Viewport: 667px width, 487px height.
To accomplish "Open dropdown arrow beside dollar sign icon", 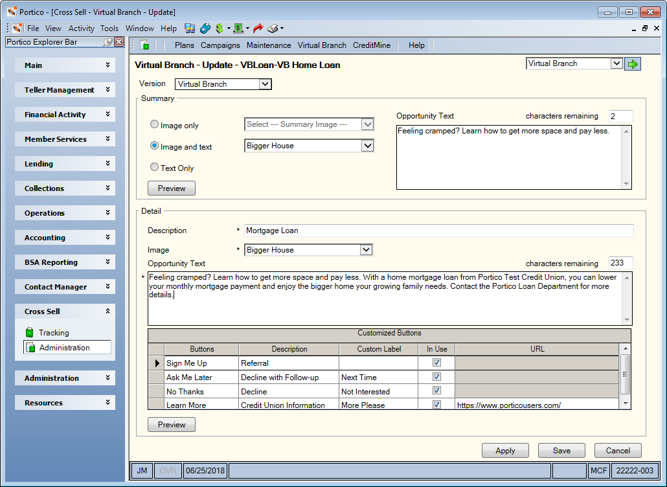I will 229,28.
